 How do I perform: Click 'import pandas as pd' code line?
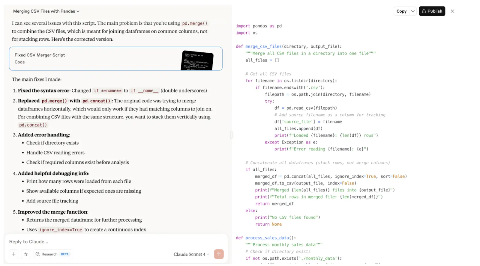point(259,26)
